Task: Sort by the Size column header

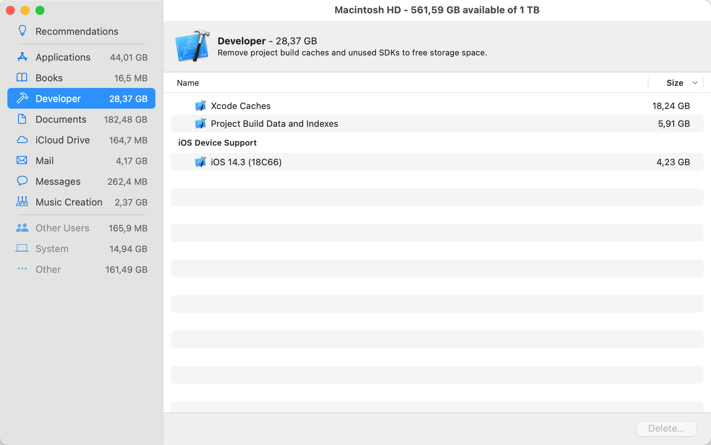Action: tap(675, 83)
